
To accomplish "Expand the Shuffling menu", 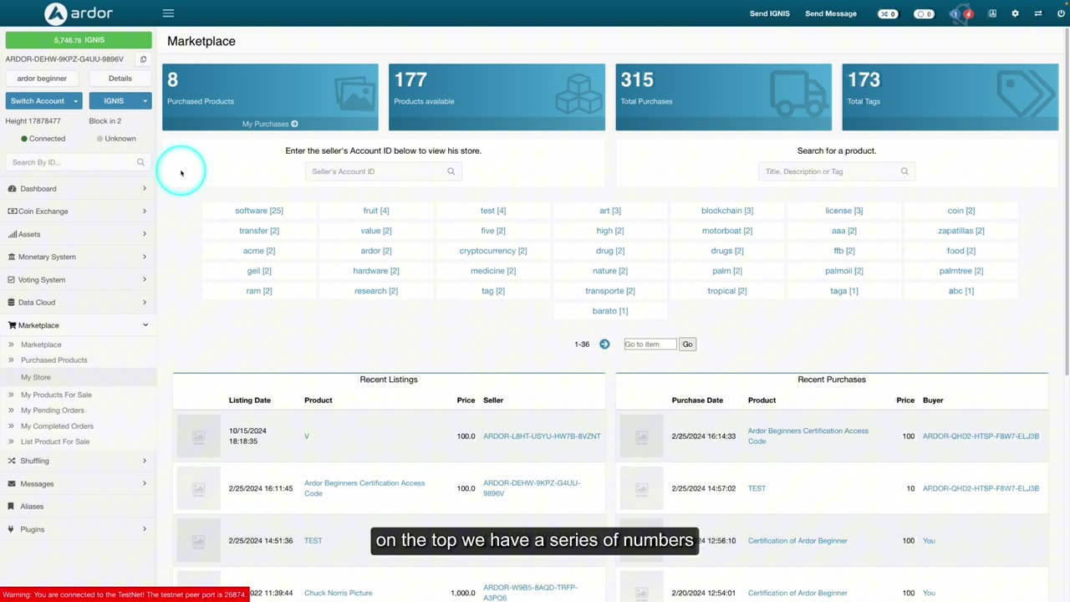I will [78, 461].
